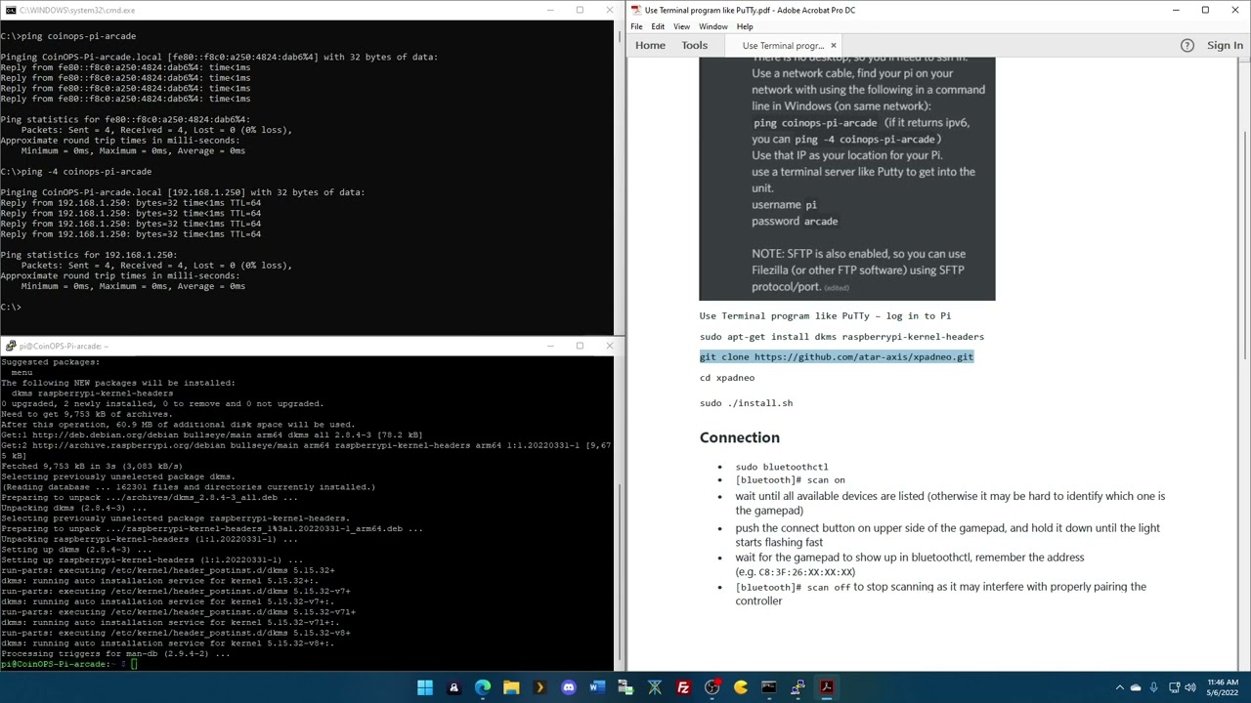Click the Acrobat document vertical scrollbar
This screenshot has width=1251, height=703.
click(1244, 366)
